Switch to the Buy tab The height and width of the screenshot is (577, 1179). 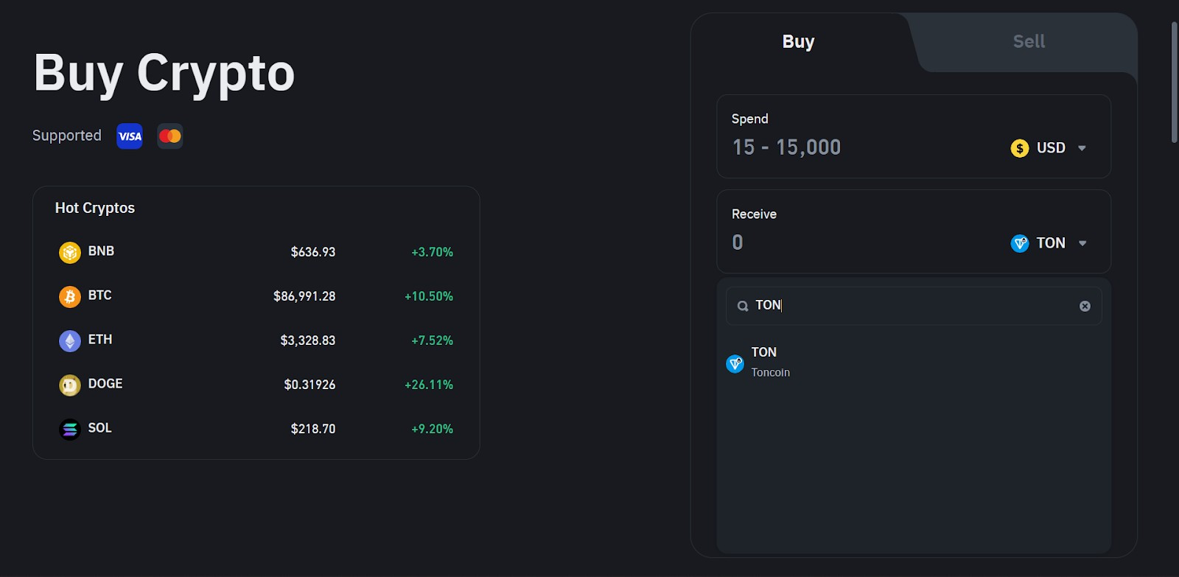[798, 42]
